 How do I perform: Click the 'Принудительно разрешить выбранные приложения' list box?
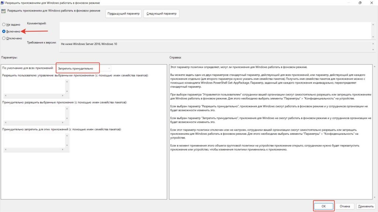[34, 113]
